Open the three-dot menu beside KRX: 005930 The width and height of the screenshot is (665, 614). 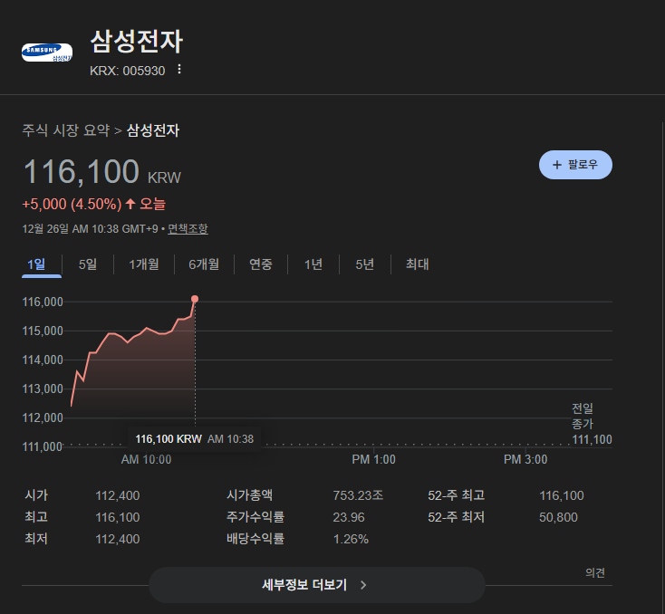pos(179,70)
